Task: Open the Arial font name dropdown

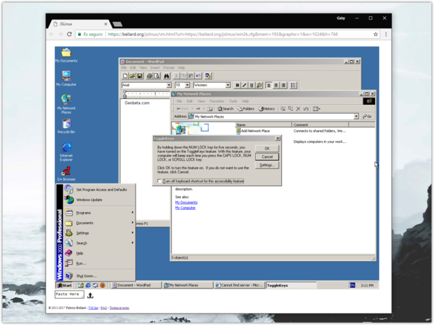Action: click(169, 85)
